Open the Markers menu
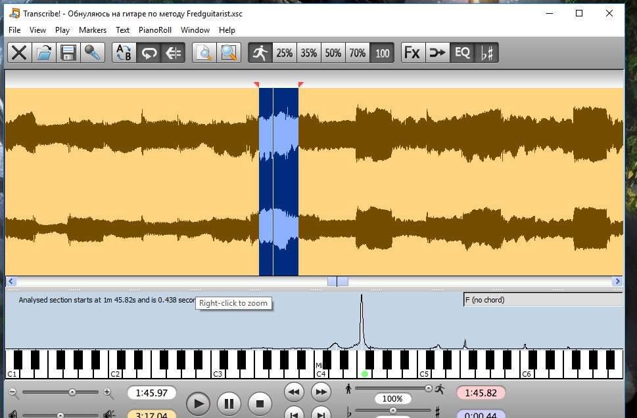 (x=93, y=30)
